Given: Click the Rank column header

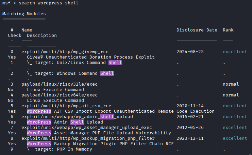Looking at the screenshot, I should (228, 30).
